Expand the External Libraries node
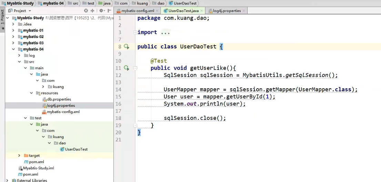The image size is (381, 182). [x=7, y=180]
